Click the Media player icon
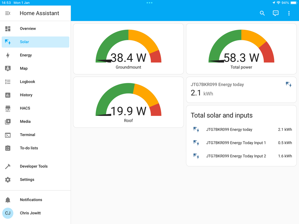The width and height of the screenshot is (299, 224). pos(8,122)
